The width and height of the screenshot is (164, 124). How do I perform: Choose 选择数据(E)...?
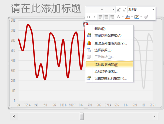tap(109, 50)
